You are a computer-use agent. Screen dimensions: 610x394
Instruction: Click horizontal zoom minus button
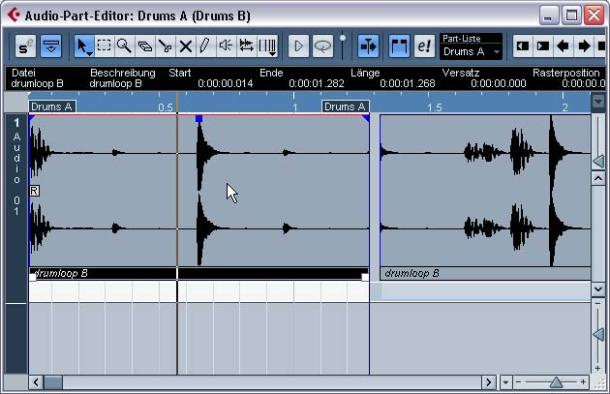(x=518, y=382)
